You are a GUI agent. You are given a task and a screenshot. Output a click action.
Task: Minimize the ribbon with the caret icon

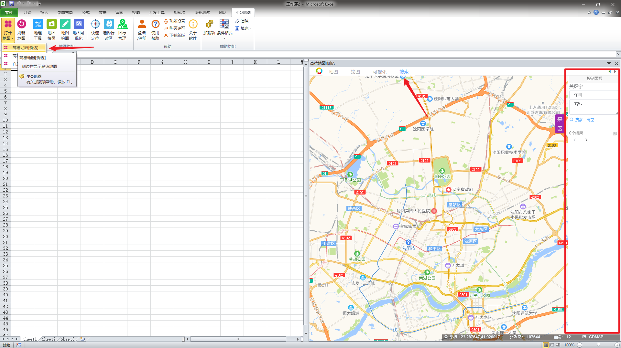(x=589, y=13)
